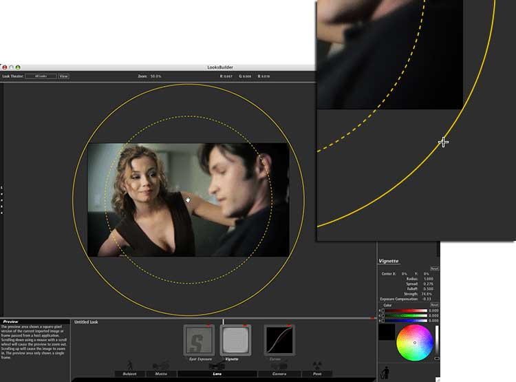Switch to the Post stage tab

[317, 374]
